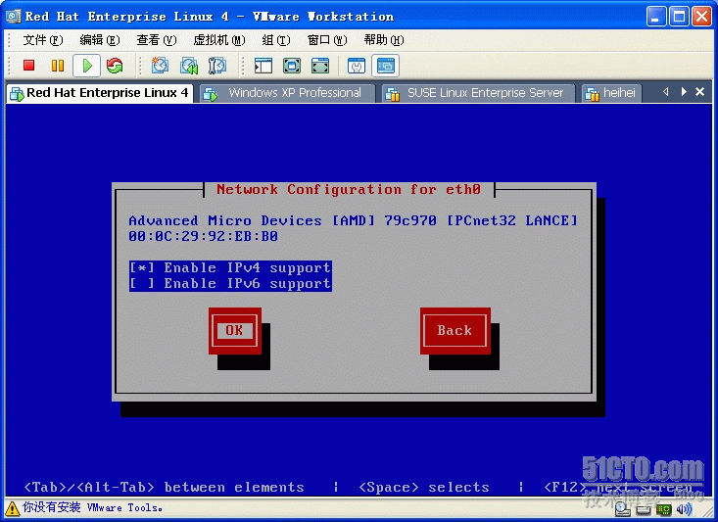Viewport: 718px width, 522px height.
Task: Switch to the Windows XP Professional tab
Action: (287, 93)
